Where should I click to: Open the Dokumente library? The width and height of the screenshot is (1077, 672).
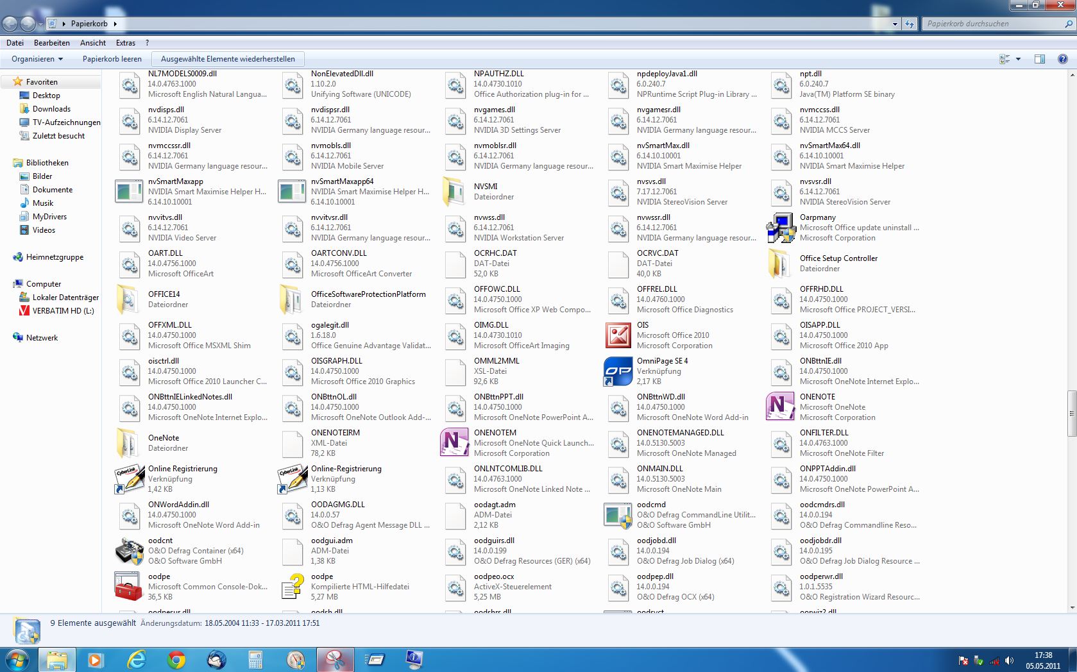(53, 190)
